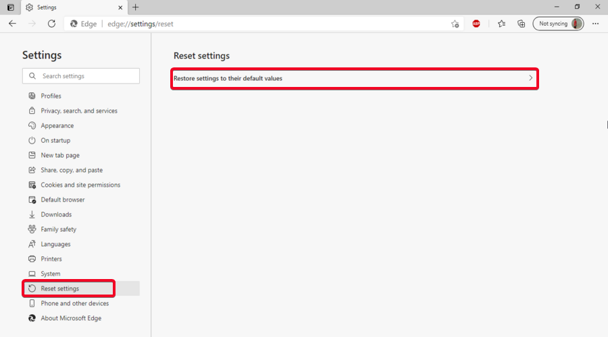Open Cookies and site permissions

(x=80, y=185)
